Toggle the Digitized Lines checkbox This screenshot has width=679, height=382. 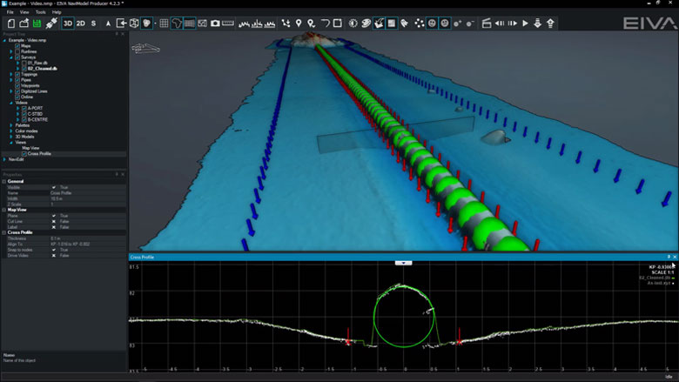17,91
